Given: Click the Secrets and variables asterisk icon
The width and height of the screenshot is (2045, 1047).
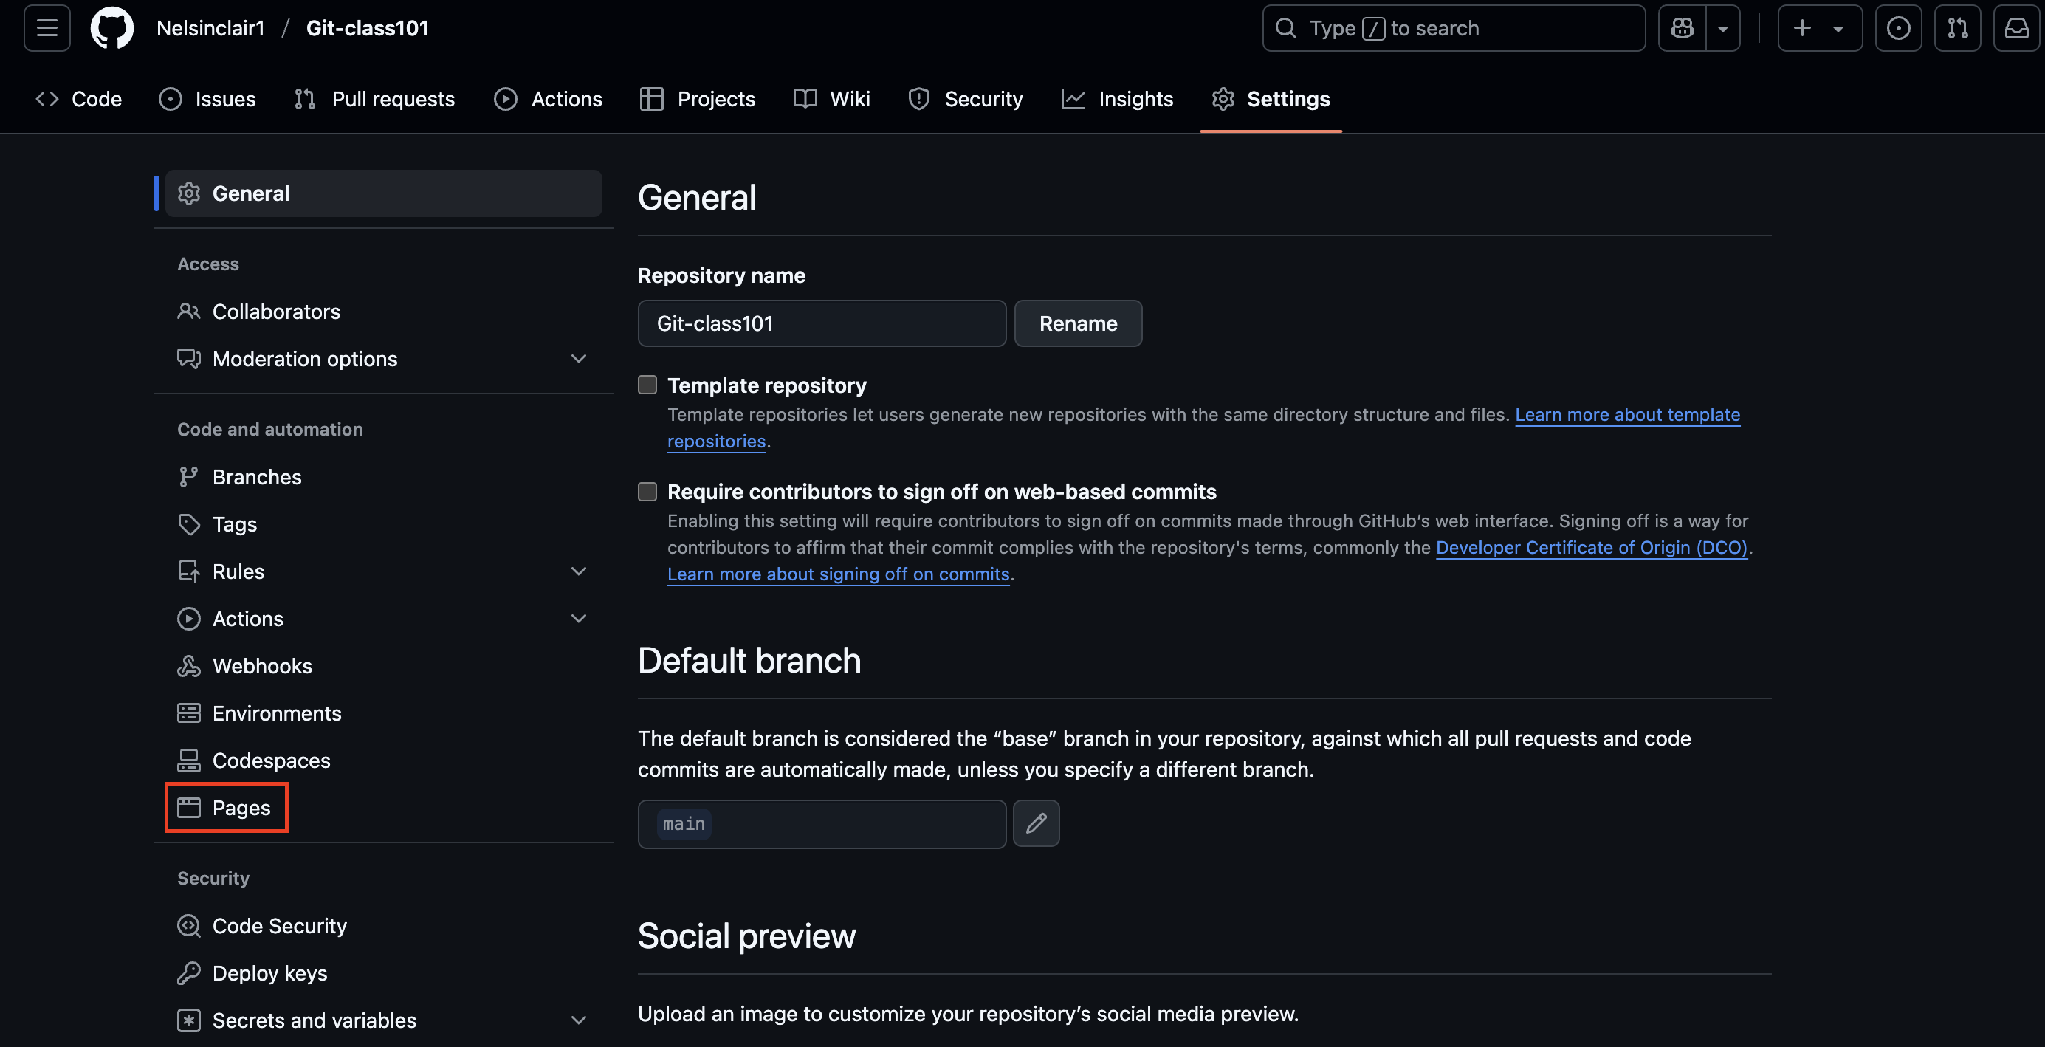Looking at the screenshot, I should click(x=189, y=1020).
